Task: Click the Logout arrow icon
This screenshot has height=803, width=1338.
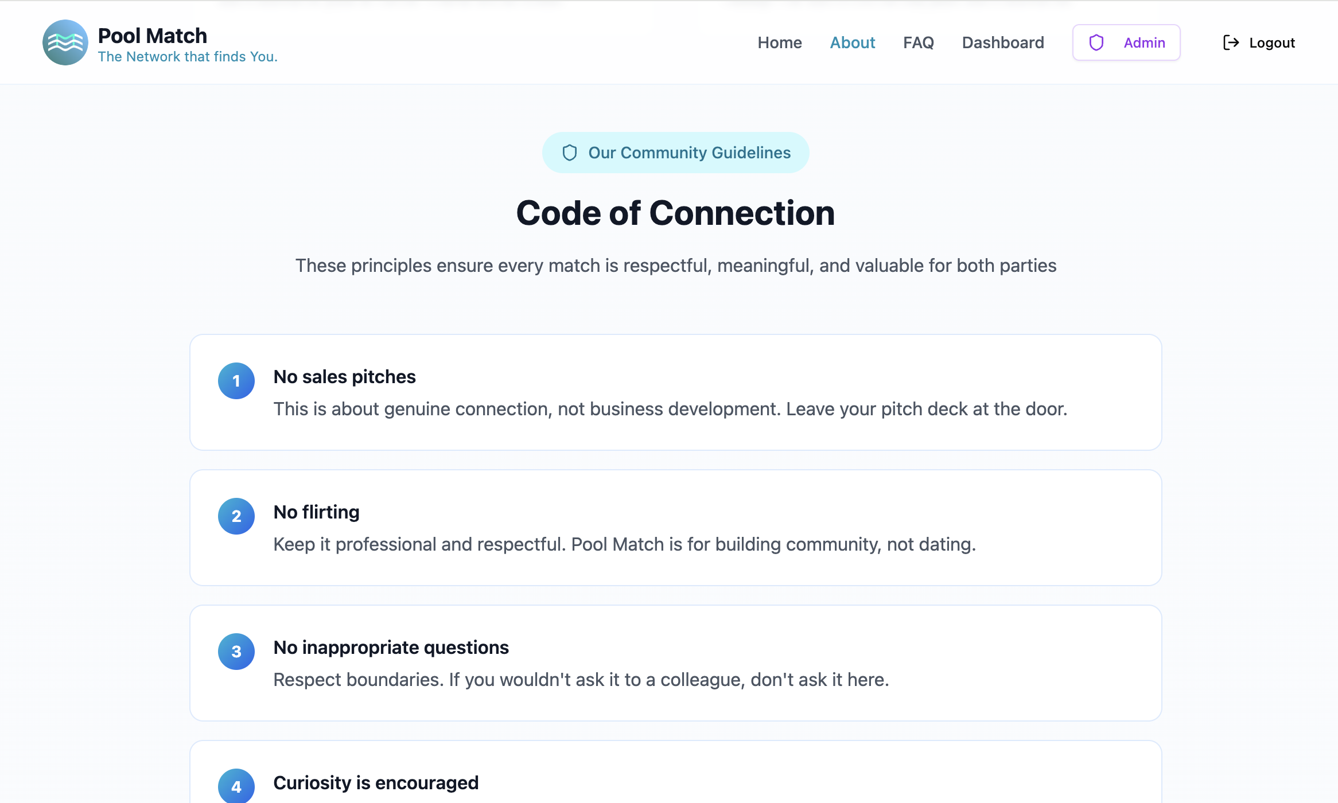Action: point(1231,42)
